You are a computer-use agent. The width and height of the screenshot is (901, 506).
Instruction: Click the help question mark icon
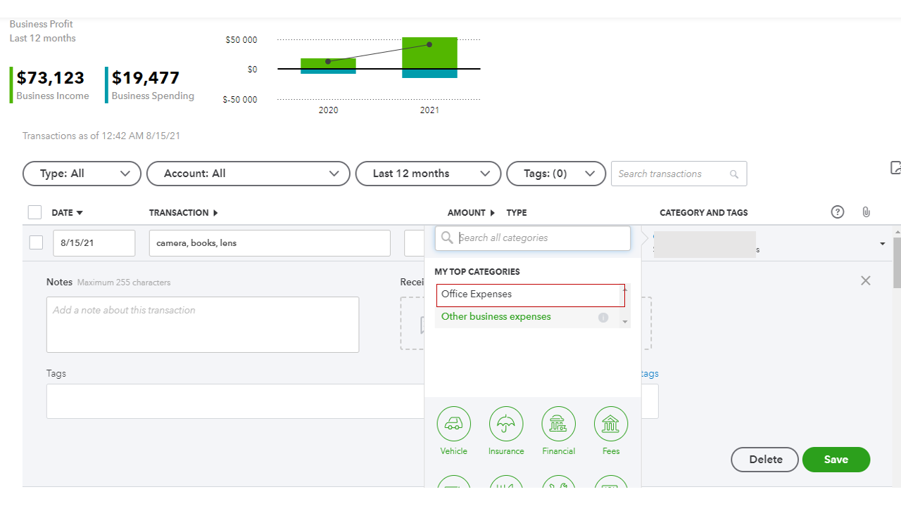(x=838, y=212)
